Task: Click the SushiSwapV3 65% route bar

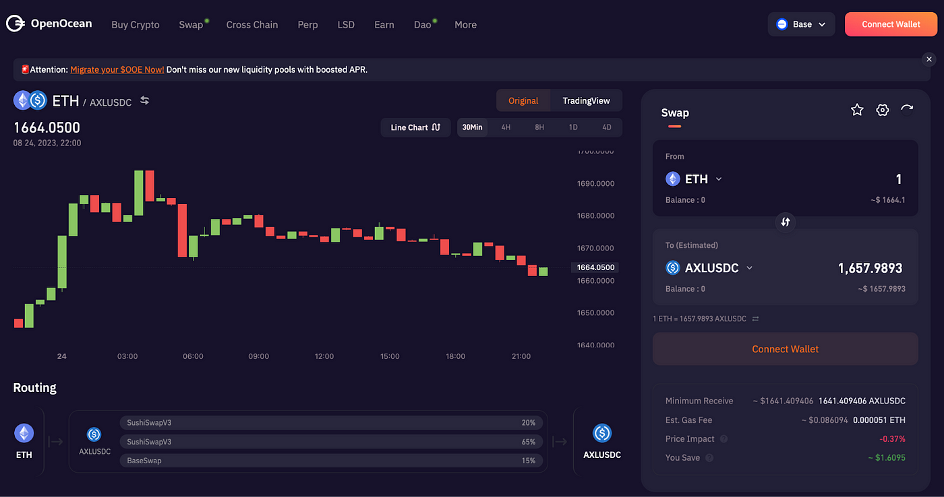Action: click(330, 442)
